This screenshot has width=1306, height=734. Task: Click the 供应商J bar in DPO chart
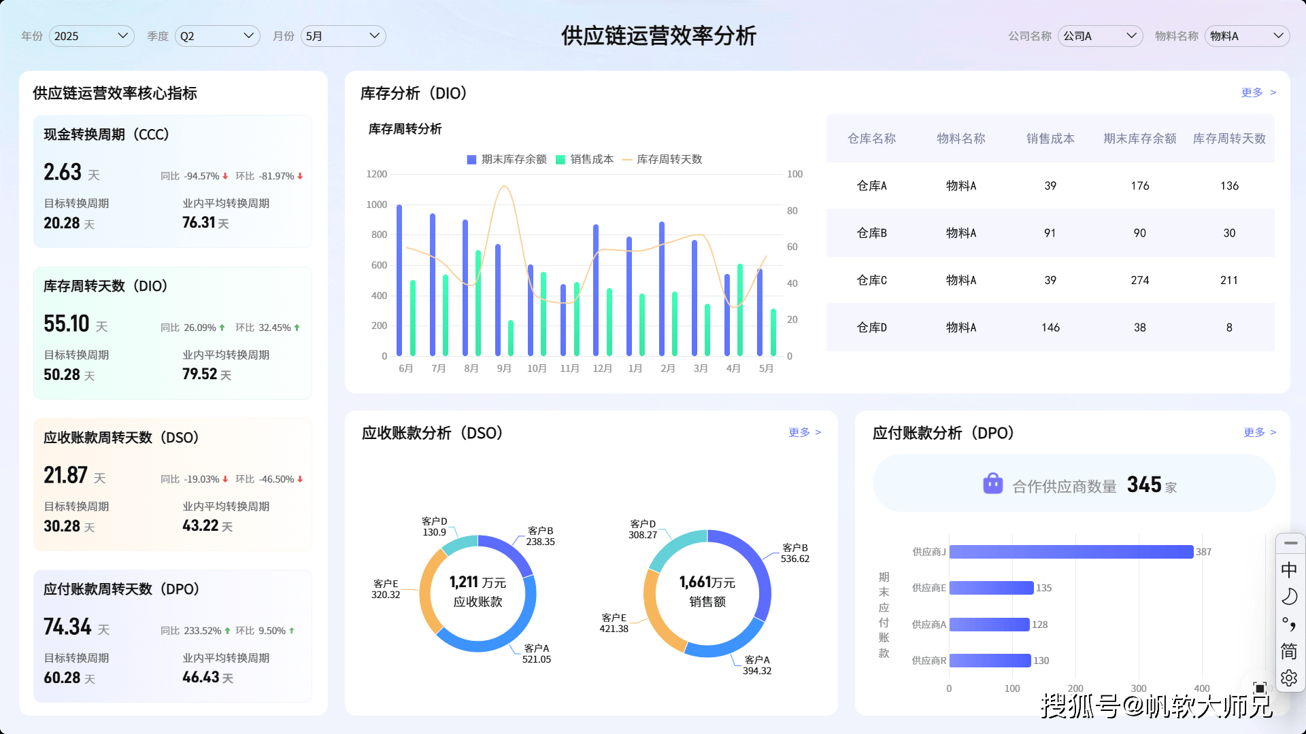[x=1071, y=552]
